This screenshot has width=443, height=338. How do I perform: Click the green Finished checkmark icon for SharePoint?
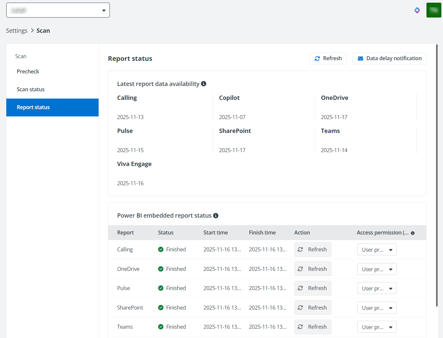(x=161, y=308)
